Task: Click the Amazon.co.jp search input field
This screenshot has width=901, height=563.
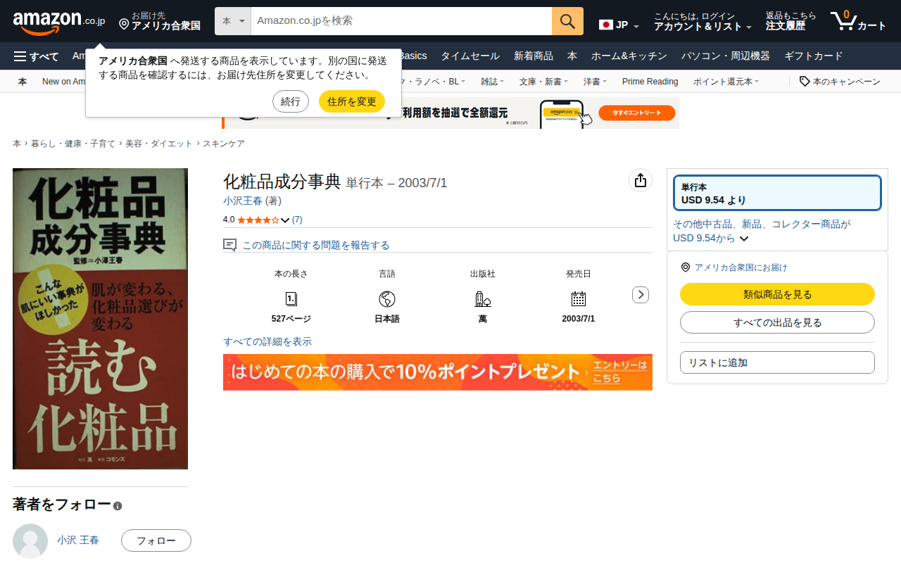Action: pos(401,21)
